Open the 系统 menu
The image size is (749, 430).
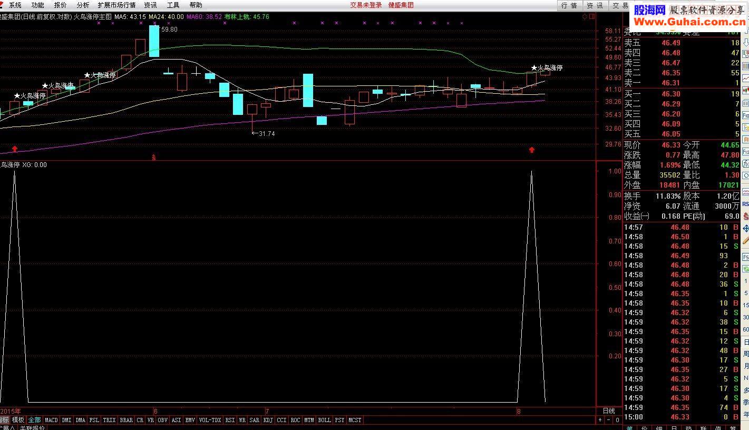click(15, 5)
